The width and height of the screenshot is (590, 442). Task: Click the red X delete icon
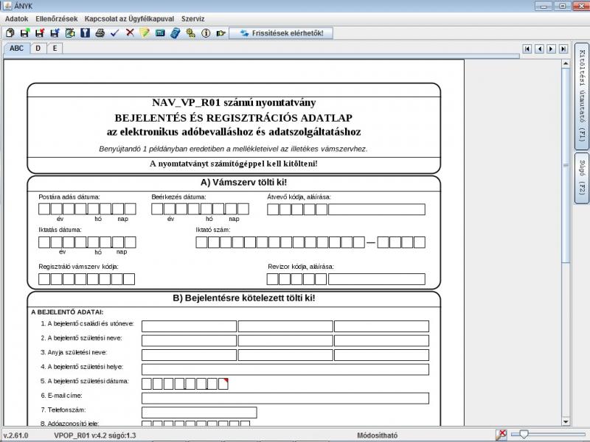[130, 32]
